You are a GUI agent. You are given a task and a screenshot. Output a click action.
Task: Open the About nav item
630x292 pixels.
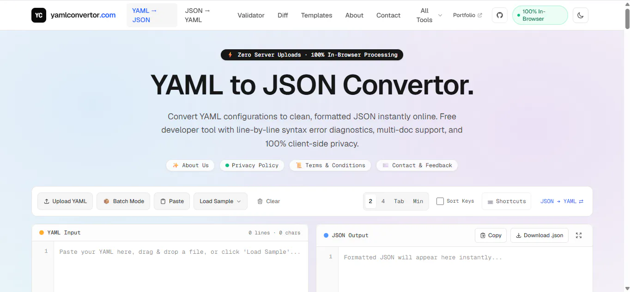tap(354, 15)
